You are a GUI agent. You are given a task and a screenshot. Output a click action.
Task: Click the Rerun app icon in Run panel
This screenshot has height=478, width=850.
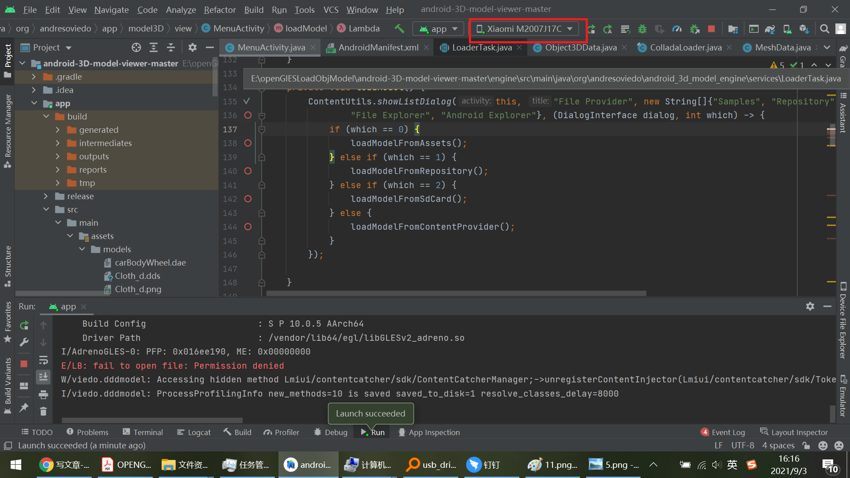pyautogui.click(x=24, y=325)
